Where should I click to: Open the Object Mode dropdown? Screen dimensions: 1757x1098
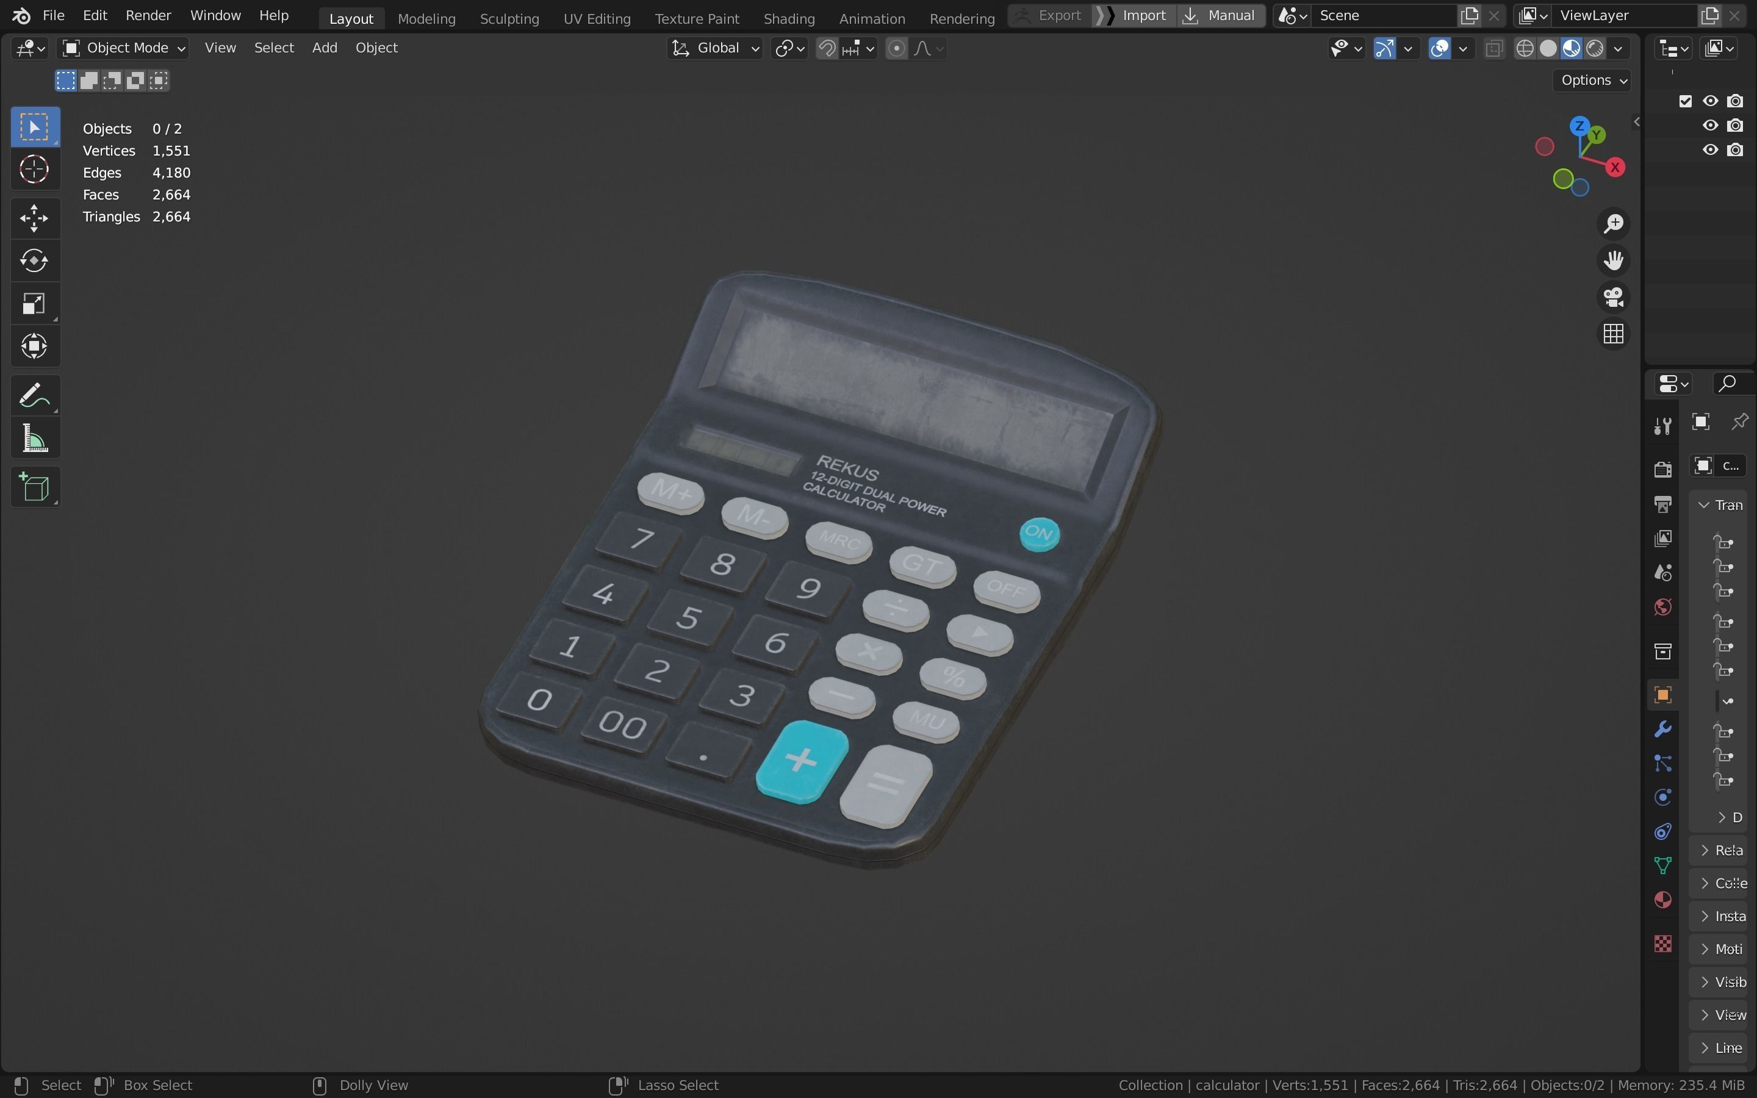tap(123, 48)
